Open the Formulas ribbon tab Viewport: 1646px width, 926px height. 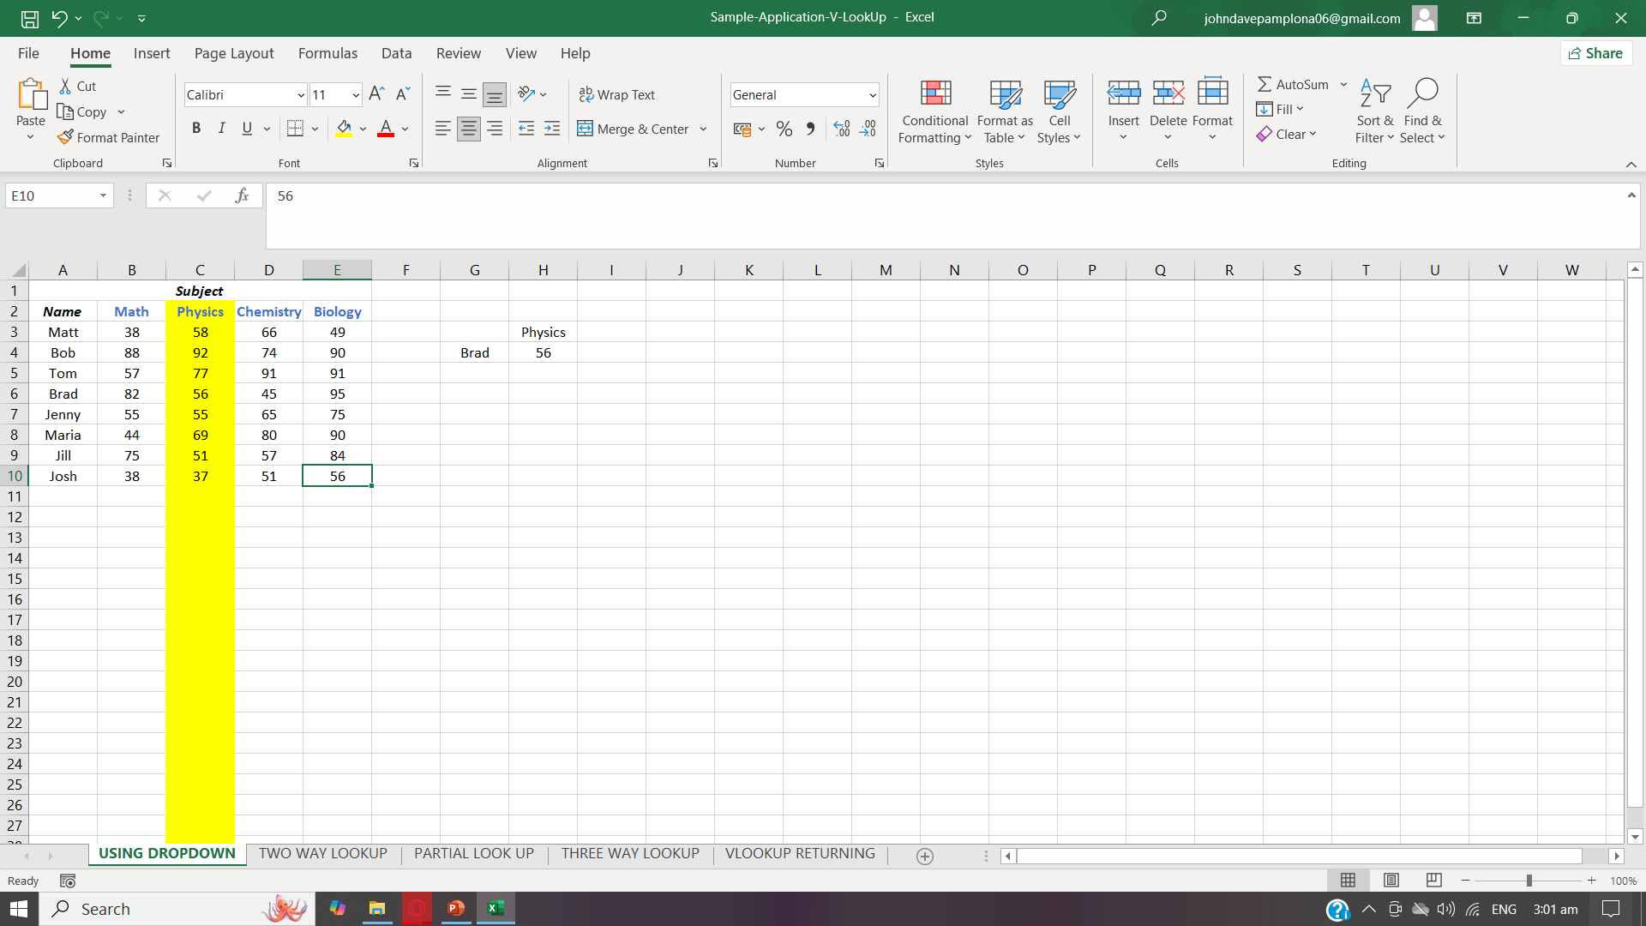(x=327, y=53)
